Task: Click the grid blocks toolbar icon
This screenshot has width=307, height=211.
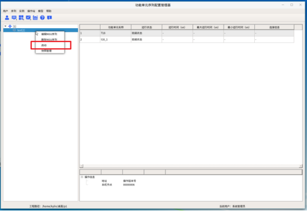Action: coord(21,18)
